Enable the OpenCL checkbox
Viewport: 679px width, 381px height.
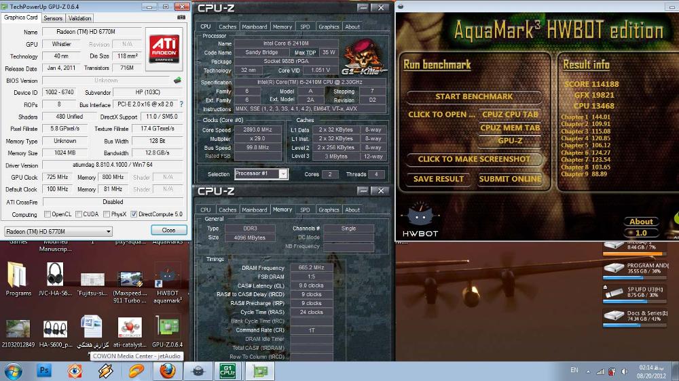[48, 214]
